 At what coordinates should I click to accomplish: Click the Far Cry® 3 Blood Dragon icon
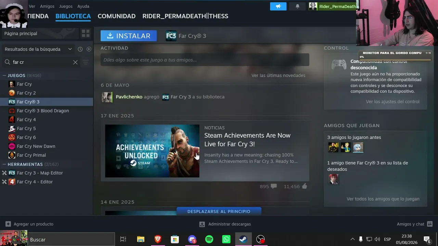pos(12,111)
